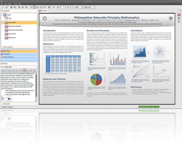Increase the font size spinner value
Viewport: 182px width, 156px height.
pos(94,7)
